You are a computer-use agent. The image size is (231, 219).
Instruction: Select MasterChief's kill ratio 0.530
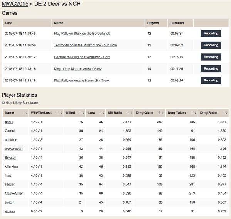pyautogui.click(x=127, y=194)
